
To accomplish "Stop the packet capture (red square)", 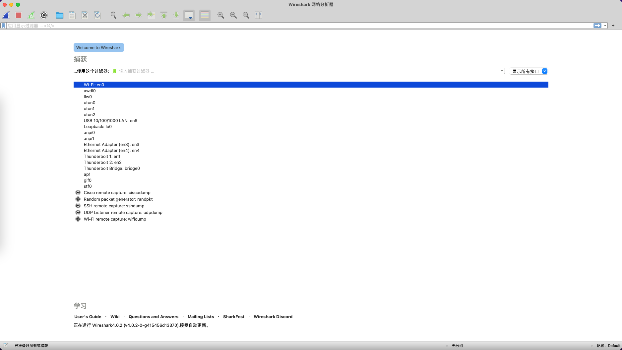I will 19,15.
